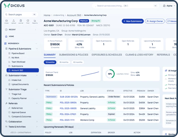The width and height of the screenshot is (178, 137).
Task: Click the Upload quick-access icon
Action: point(13,22)
